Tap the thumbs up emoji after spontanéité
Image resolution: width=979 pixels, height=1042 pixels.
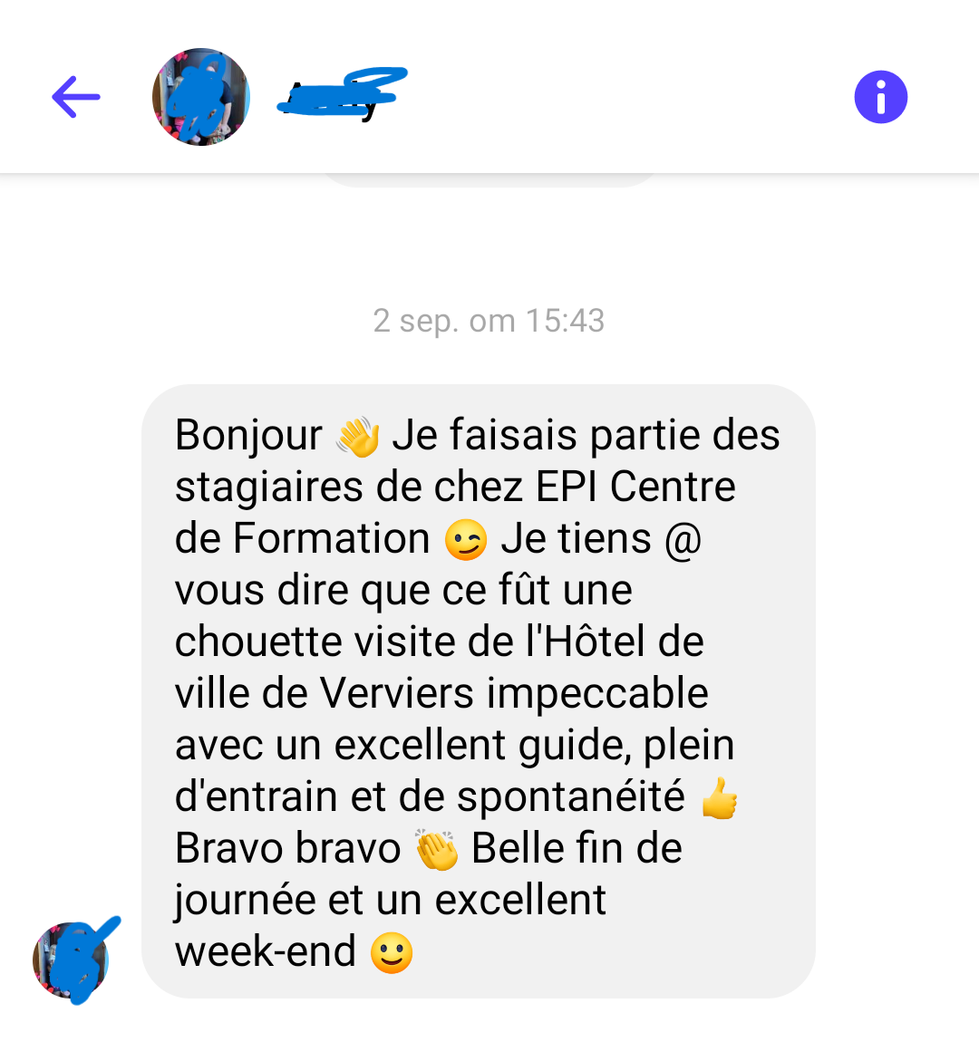click(720, 798)
